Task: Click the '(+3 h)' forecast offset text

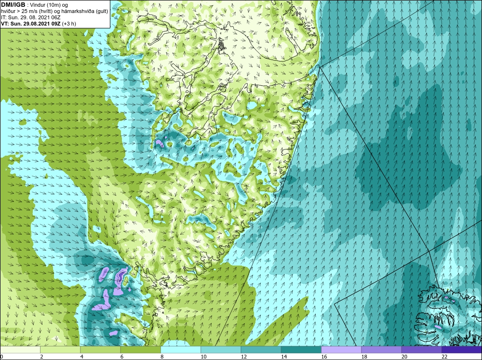Action: (69, 24)
